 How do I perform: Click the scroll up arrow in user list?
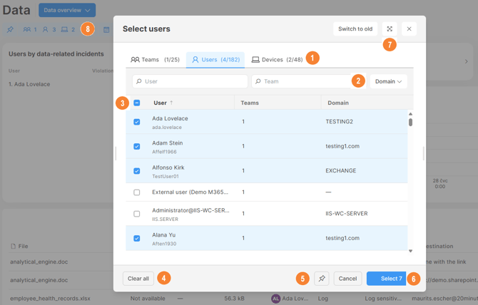[x=410, y=114]
